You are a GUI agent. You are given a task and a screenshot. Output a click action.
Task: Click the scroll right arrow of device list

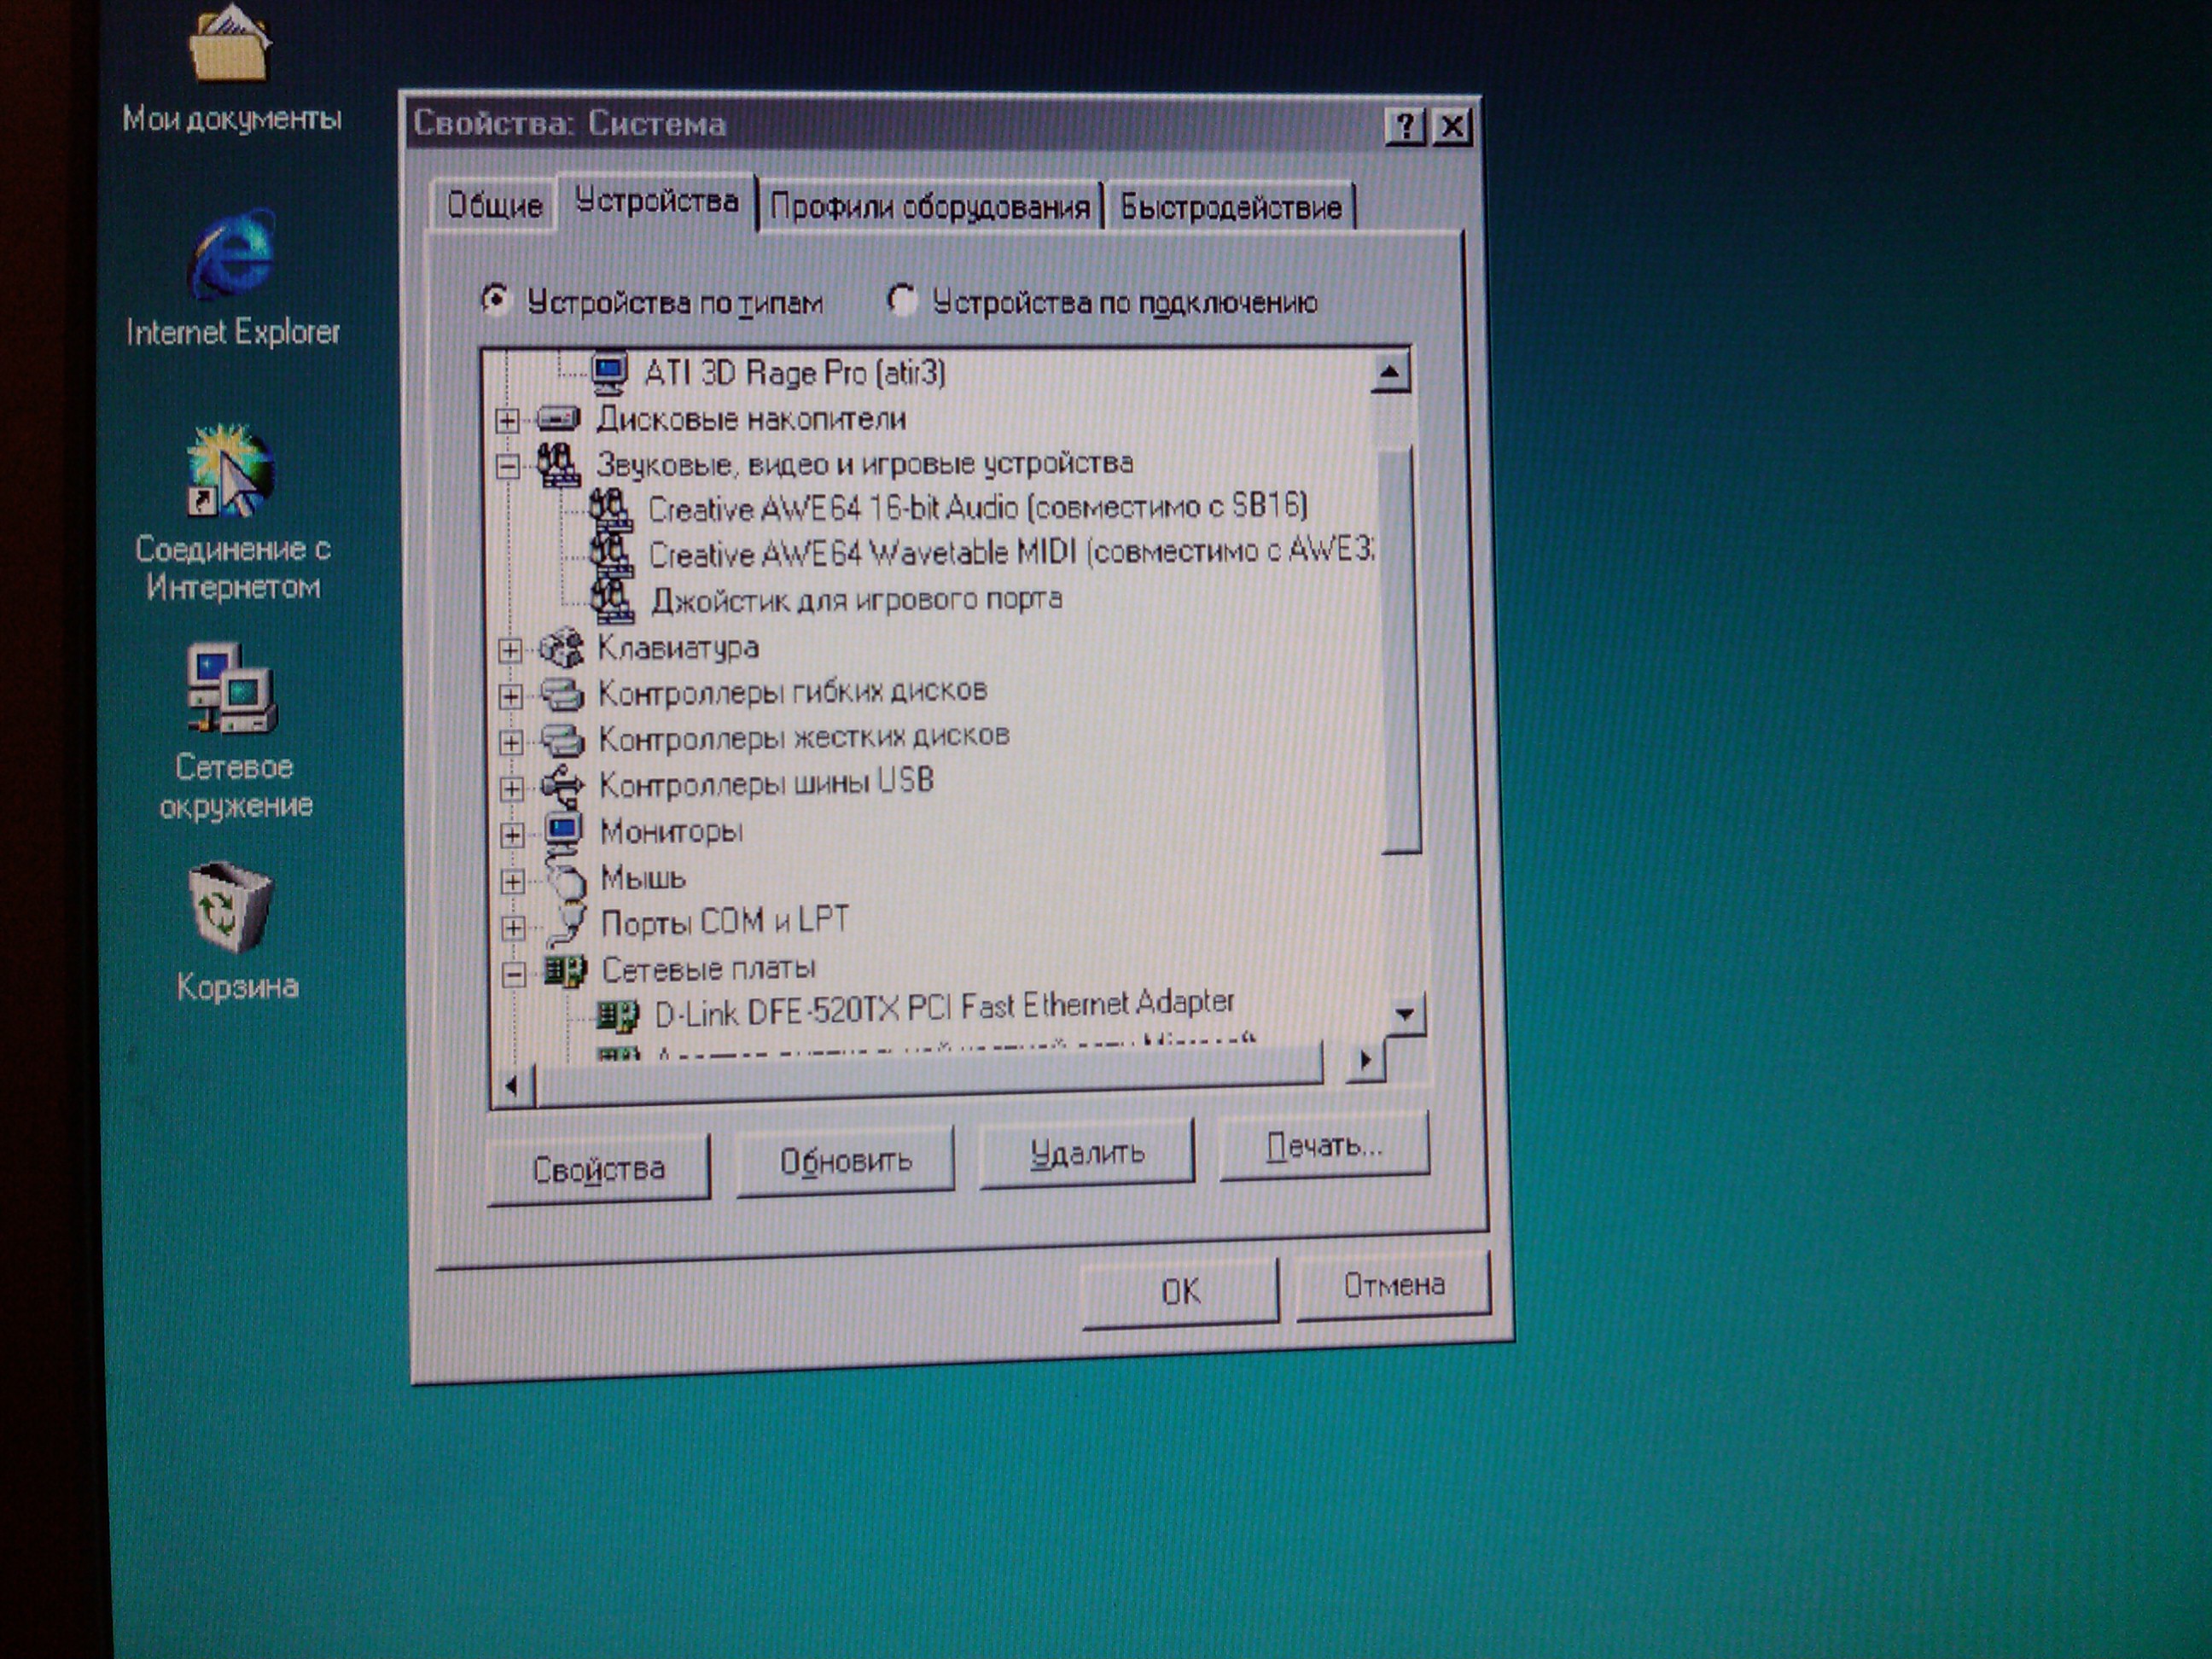[1366, 1060]
